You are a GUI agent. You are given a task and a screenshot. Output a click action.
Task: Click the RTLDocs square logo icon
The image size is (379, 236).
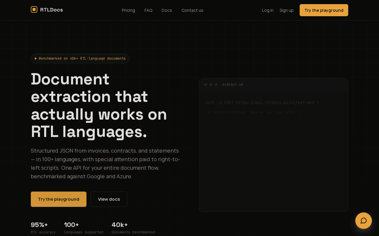pyautogui.click(x=34, y=10)
